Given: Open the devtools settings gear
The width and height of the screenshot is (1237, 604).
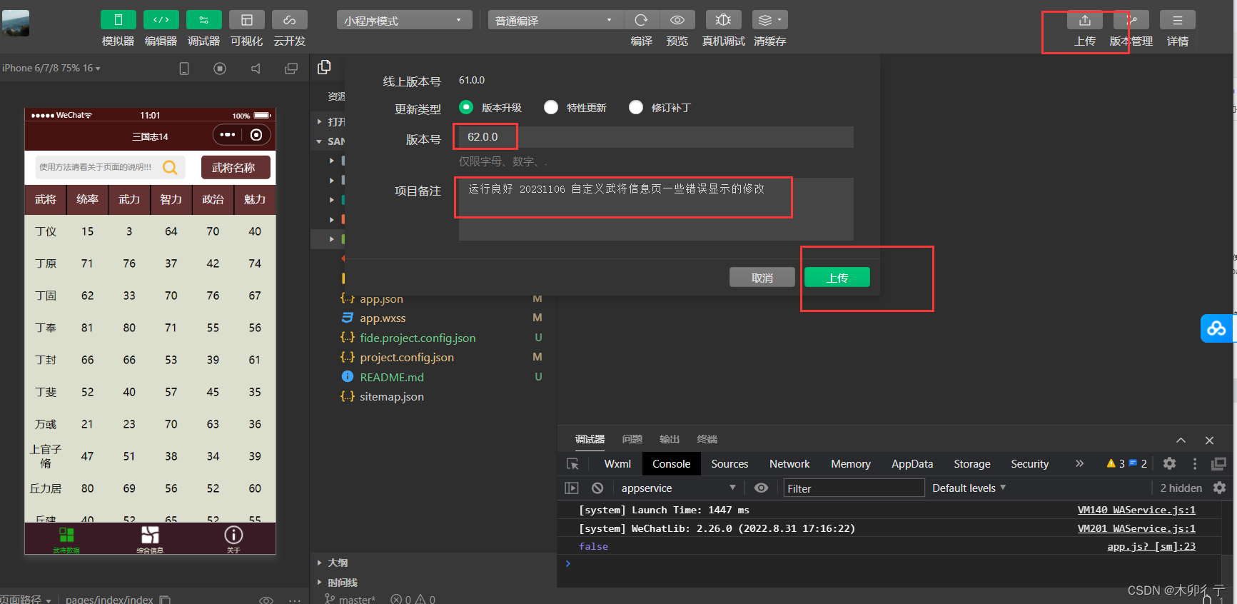Looking at the screenshot, I should coord(1169,463).
